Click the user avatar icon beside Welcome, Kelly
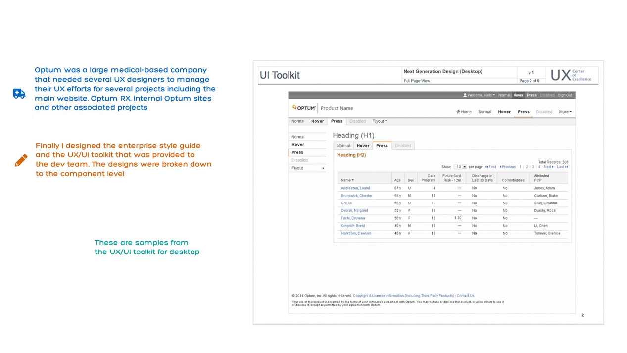The image size is (627, 353). [465, 95]
